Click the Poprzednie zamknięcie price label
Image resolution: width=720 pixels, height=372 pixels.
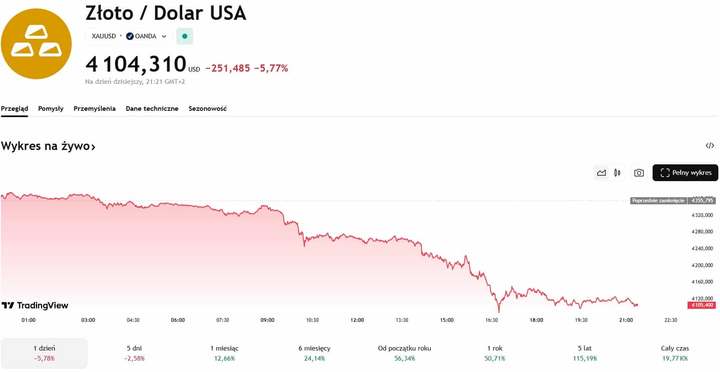click(x=658, y=201)
